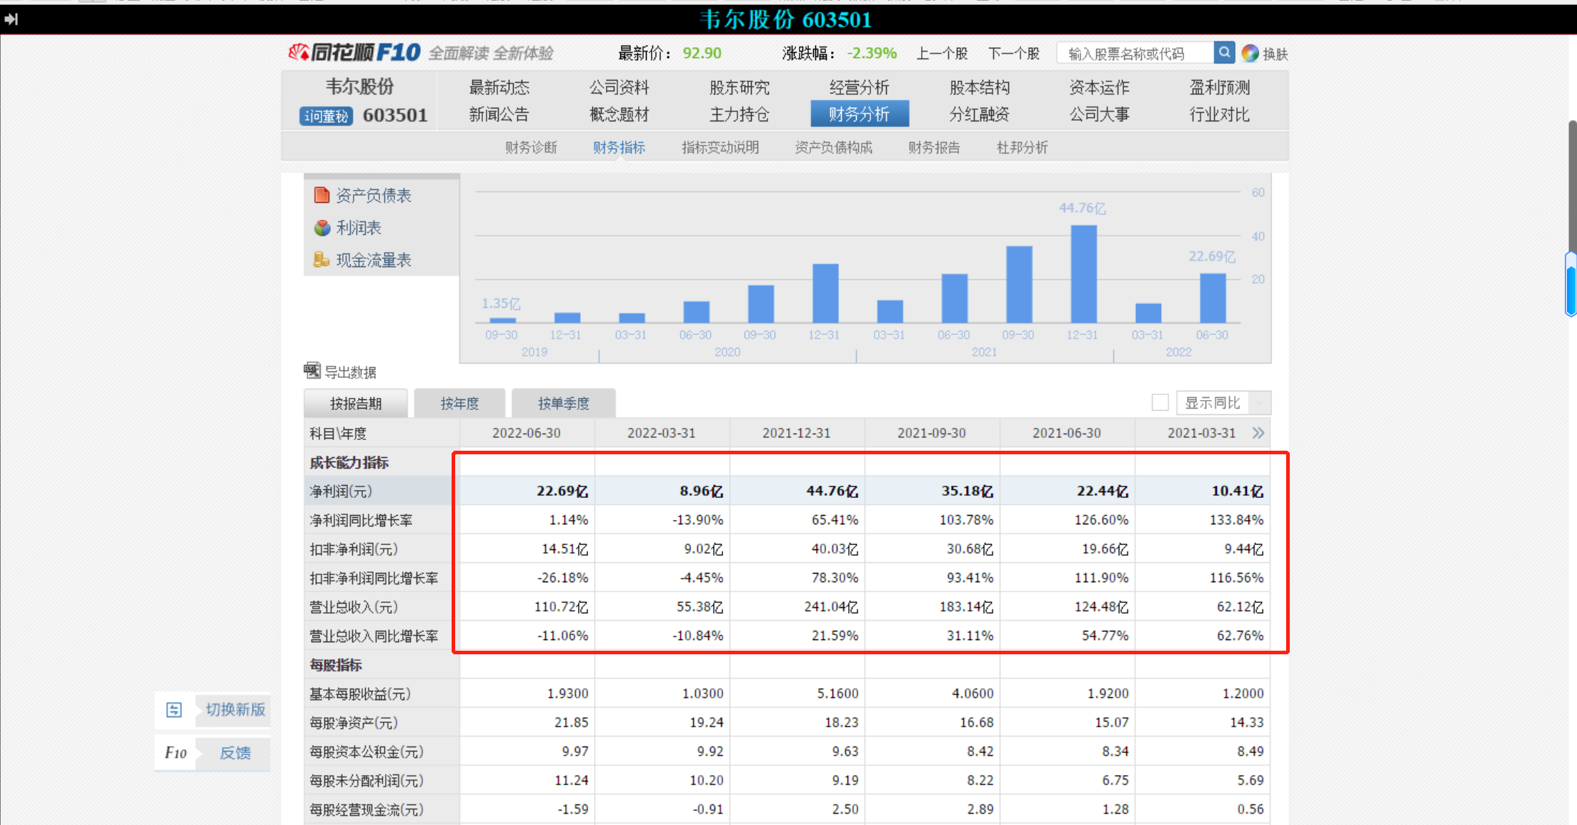Click the search magnifier icon

pos(1224,53)
